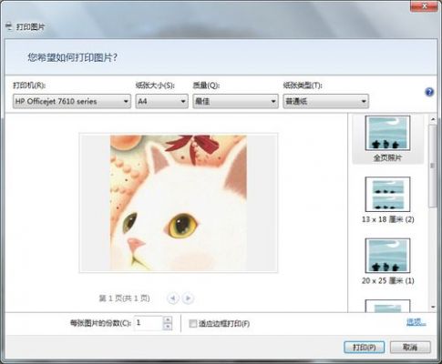The image size is (442, 364).
Task: Click page 1 of 1 text
Action: coord(124,298)
